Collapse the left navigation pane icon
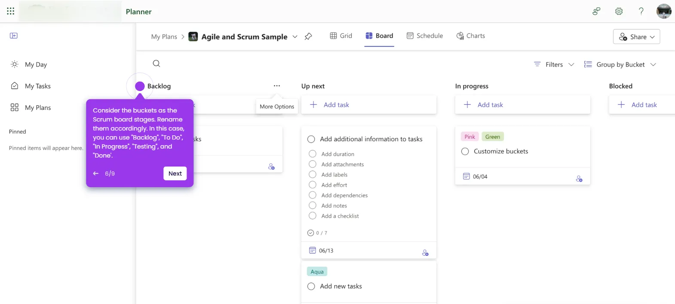Viewport: 675px width, 304px height. pyautogui.click(x=14, y=36)
